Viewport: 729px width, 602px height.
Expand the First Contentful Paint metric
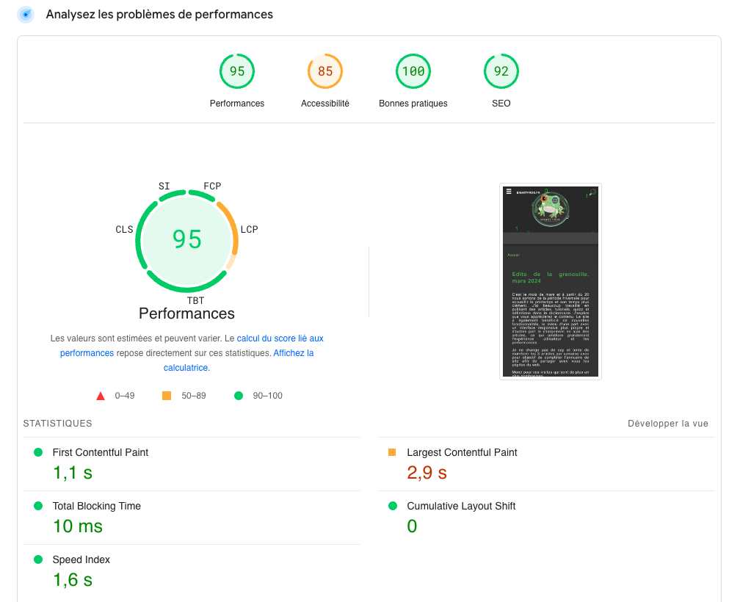(x=100, y=452)
